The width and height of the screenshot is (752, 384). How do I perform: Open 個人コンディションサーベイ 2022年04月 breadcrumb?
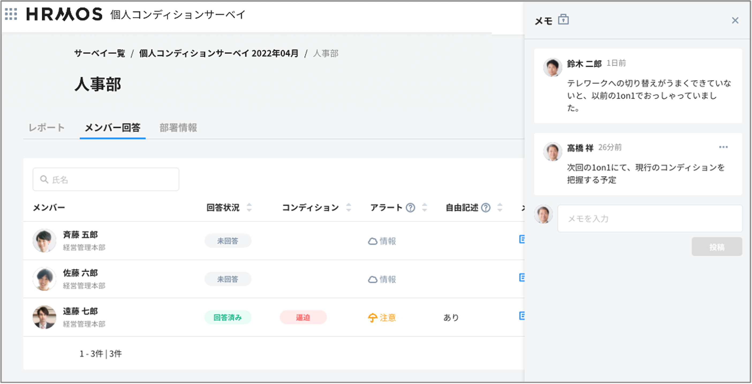tap(218, 54)
